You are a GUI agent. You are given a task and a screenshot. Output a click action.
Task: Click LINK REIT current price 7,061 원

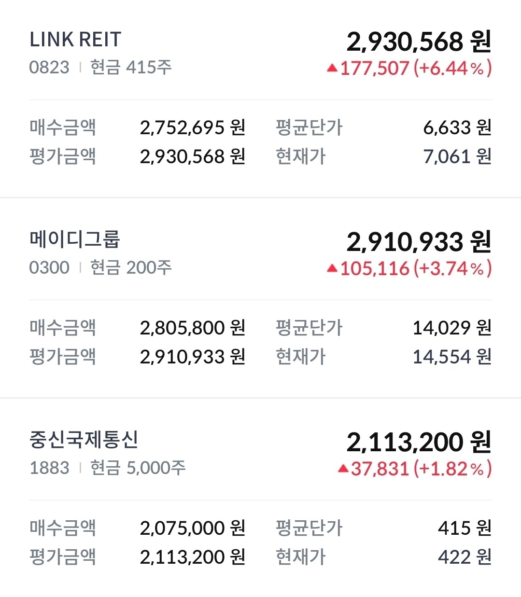pyautogui.click(x=457, y=156)
